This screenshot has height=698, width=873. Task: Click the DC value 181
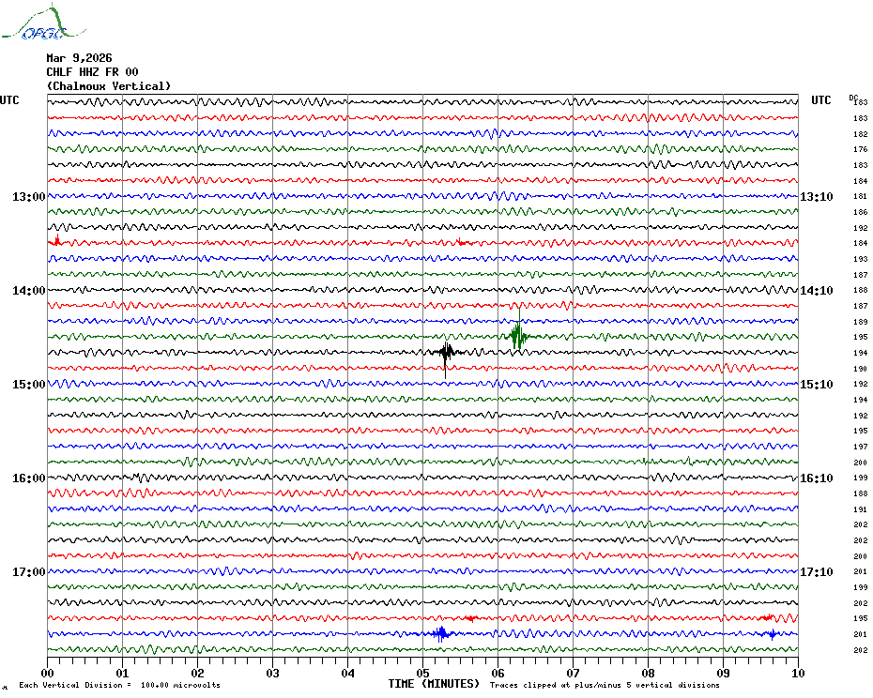click(860, 196)
